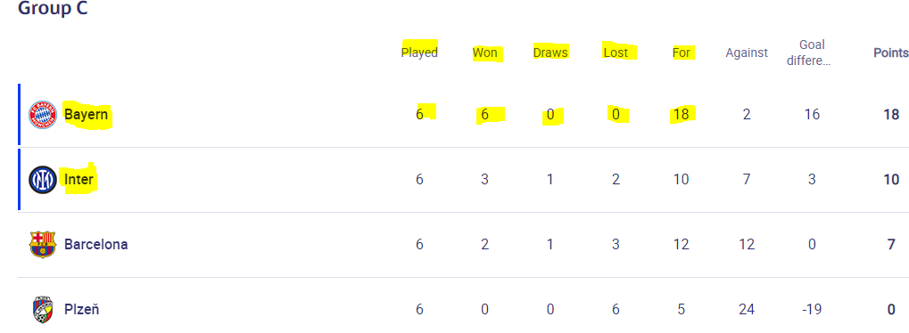Viewport: 909px width, 333px height.
Task: Open the Barcelona team link
Action: point(95,244)
